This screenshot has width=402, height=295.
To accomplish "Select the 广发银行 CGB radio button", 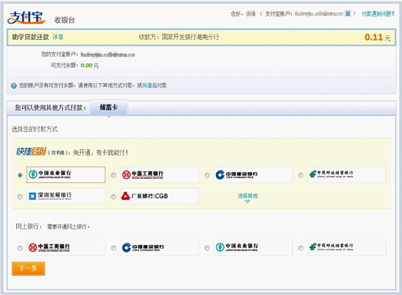I will click(114, 197).
